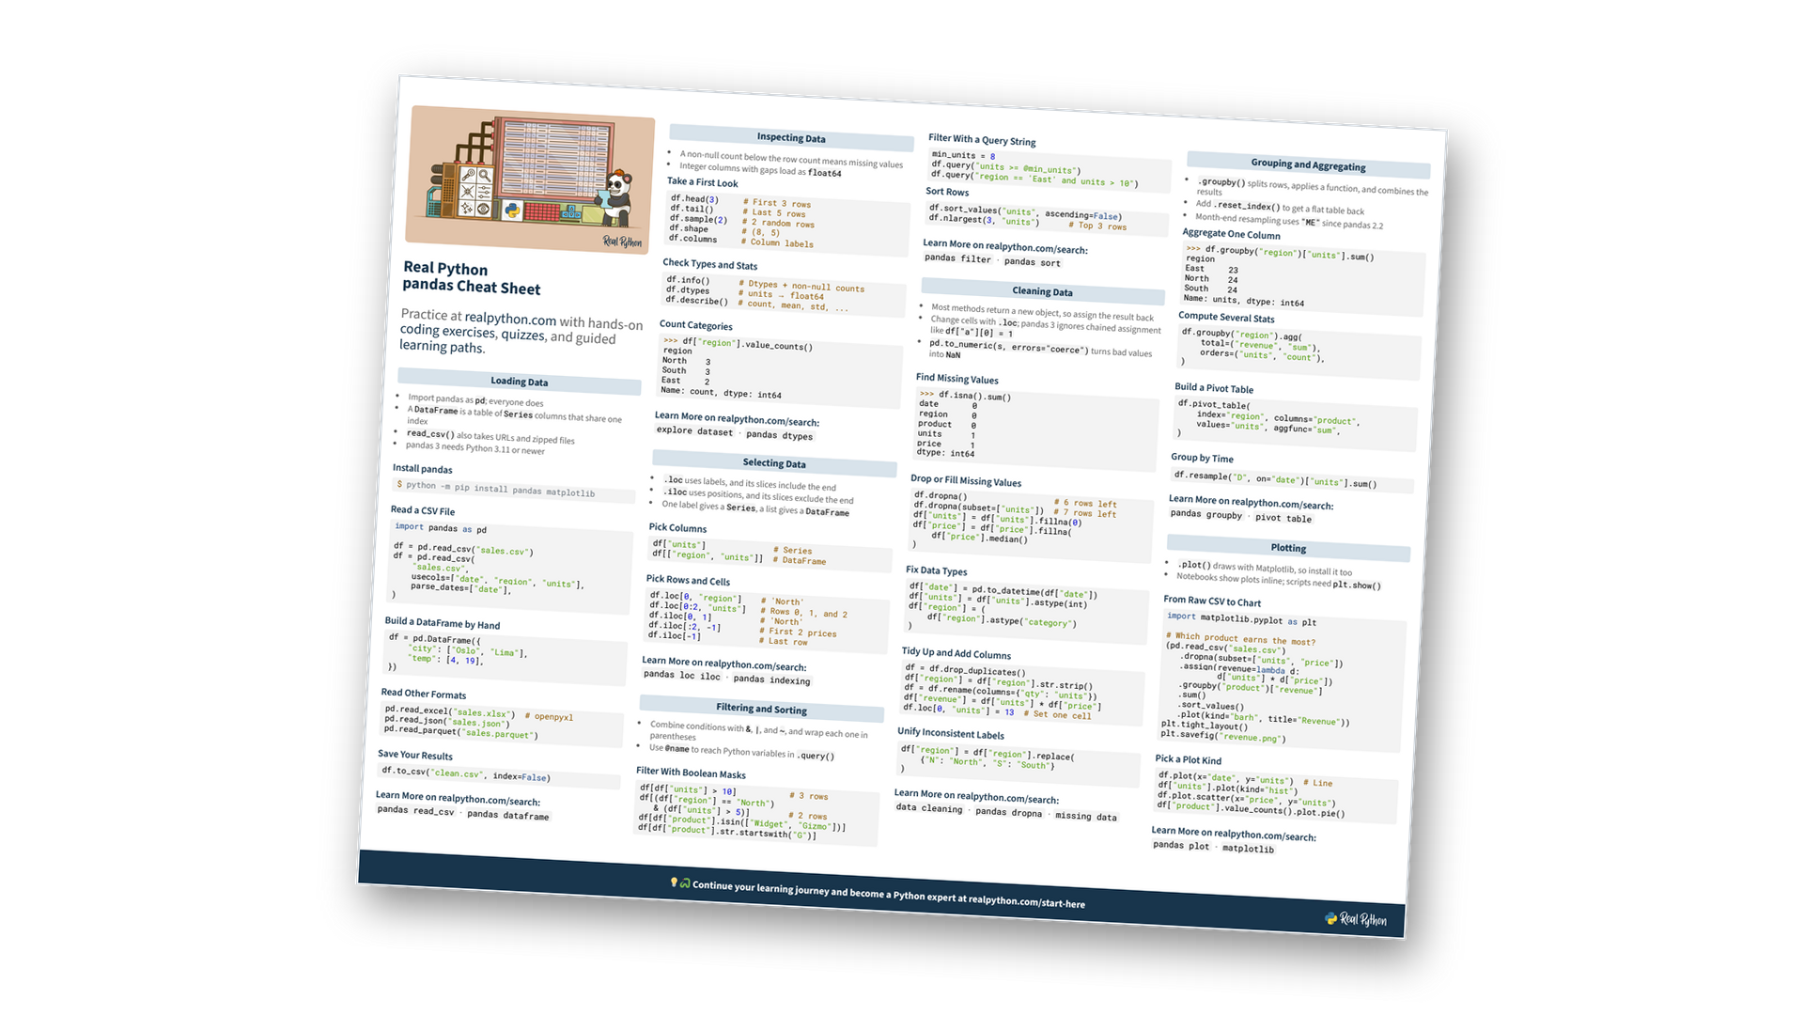Click the 'explore dataset' search term
1804x1015 pixels.
point(694,431)
